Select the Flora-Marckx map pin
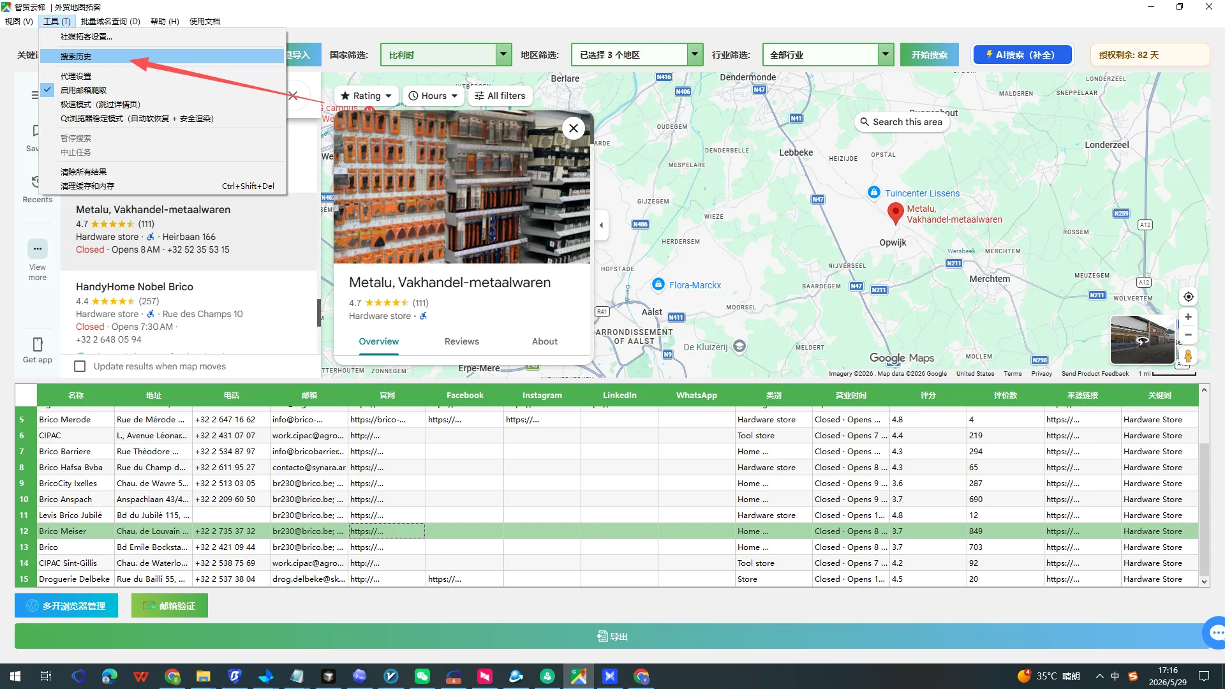The image size is (1225, 689). (x=658, y=285)
